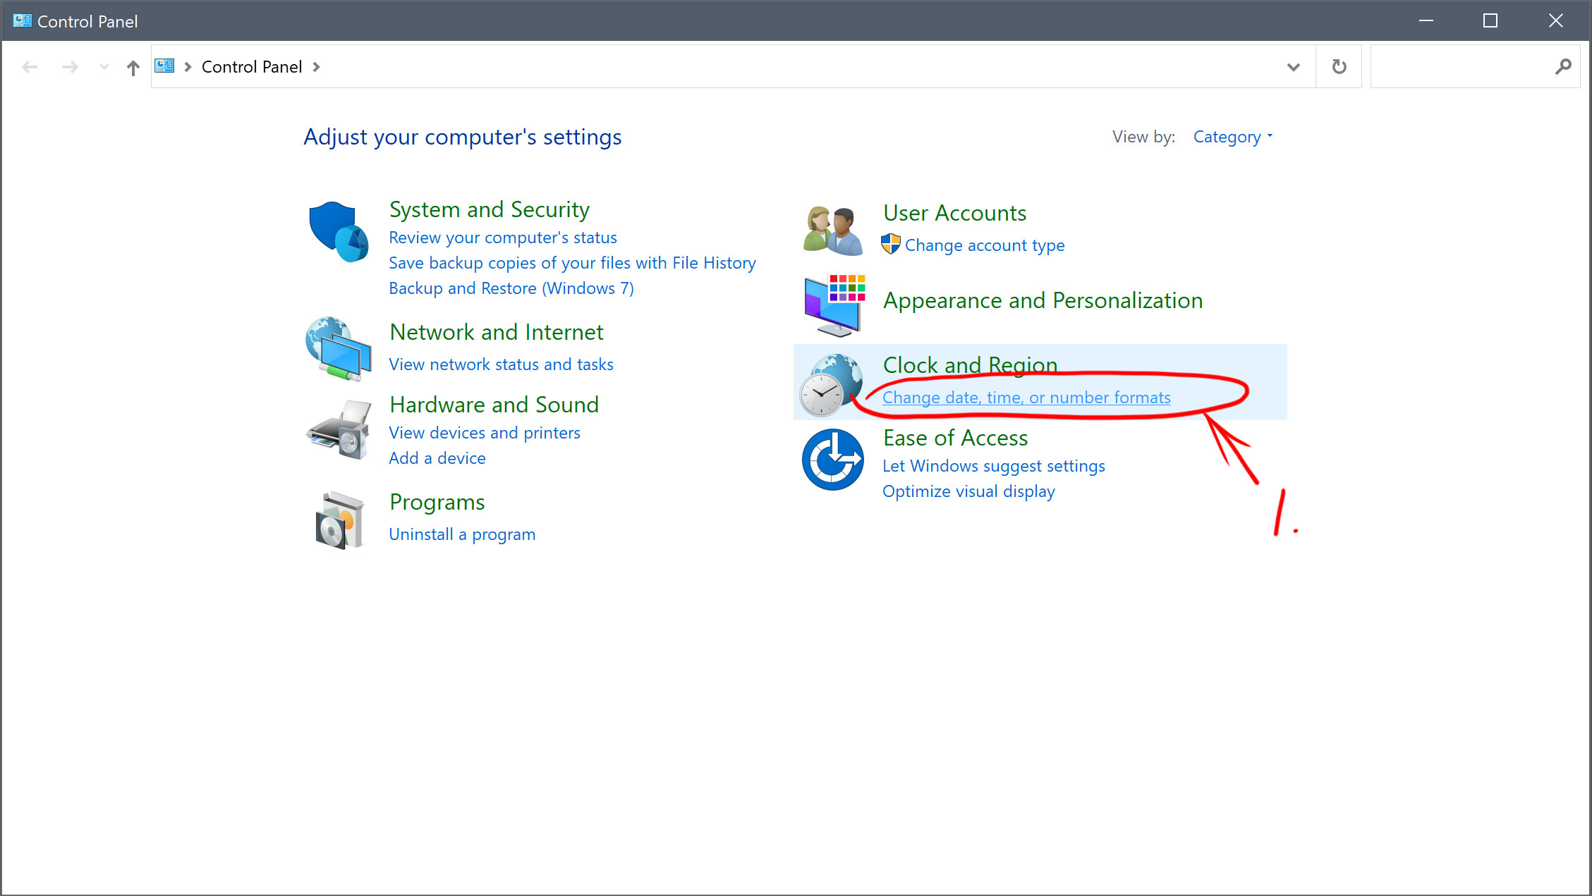Open the Programs disc icon
The width and height of the screenshot is (1592, 896).
339,520
